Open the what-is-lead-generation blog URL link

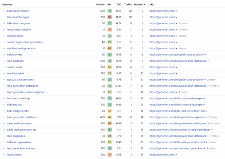pyautogui.click(x=179, y=130)
